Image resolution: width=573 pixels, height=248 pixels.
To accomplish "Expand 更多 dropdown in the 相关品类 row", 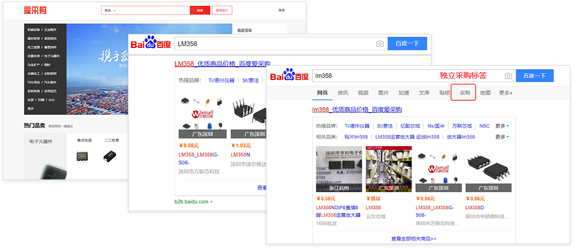I will click(x=502, y=137).
